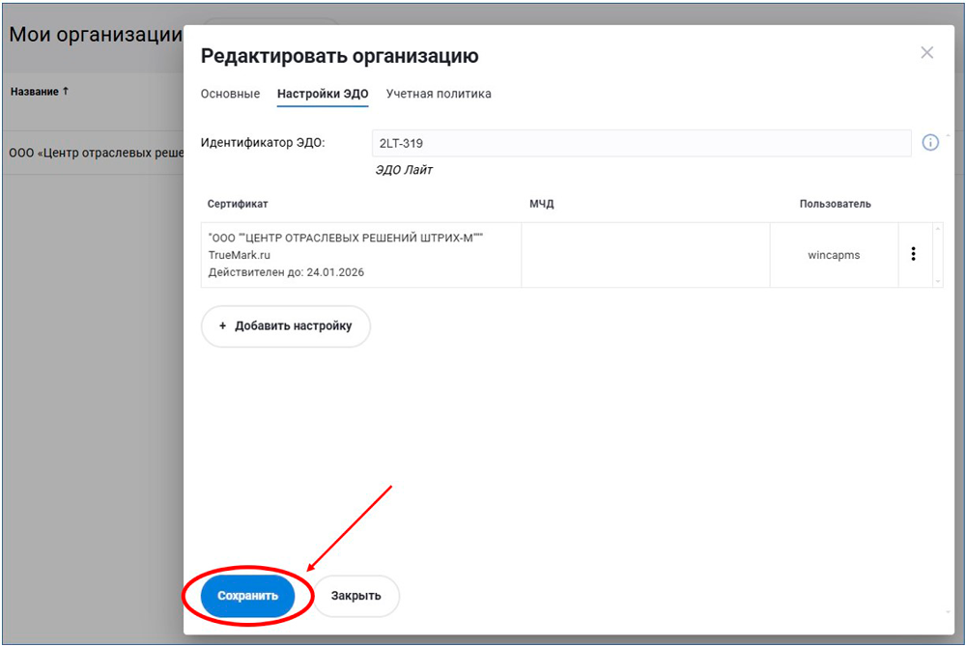This screenshot has width=966, height=647.
Task: Open the Учетная политика tab
Action: pos(439,94)
